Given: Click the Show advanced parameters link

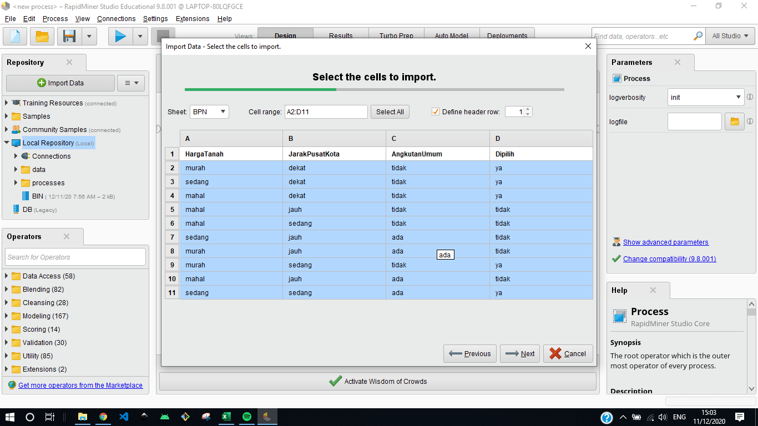Looking at the screenshot, I should 666,242.
